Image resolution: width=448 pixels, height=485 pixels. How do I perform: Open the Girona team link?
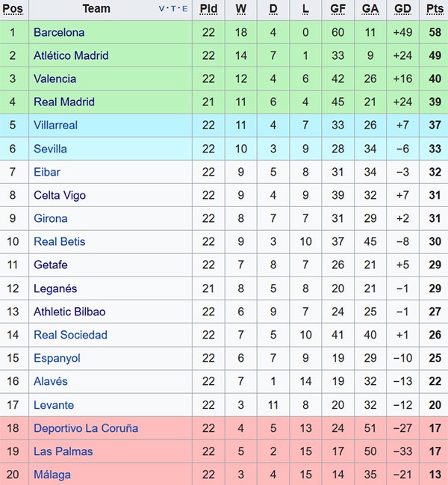pyautogui.click(x=50, y=218)
